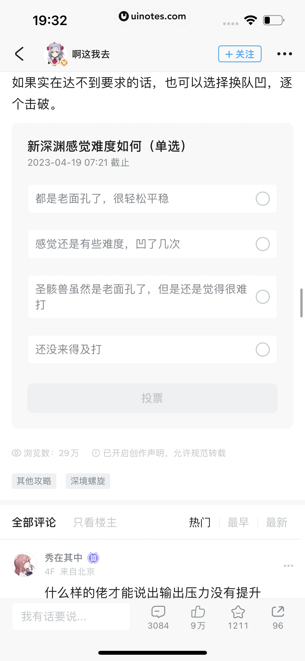Image resolution: width=305 pixels, height=661 pixels.
Task: Tap the level 10 badge icon
Action: (93, 558)
